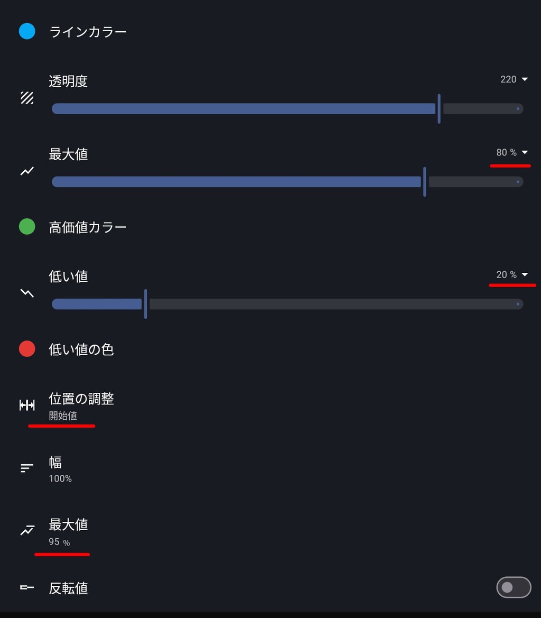The height and width of the screenshot is (618, 541).
Task: Open the 低い値 20 % dropdown
Action: click(x=512, y=274)
